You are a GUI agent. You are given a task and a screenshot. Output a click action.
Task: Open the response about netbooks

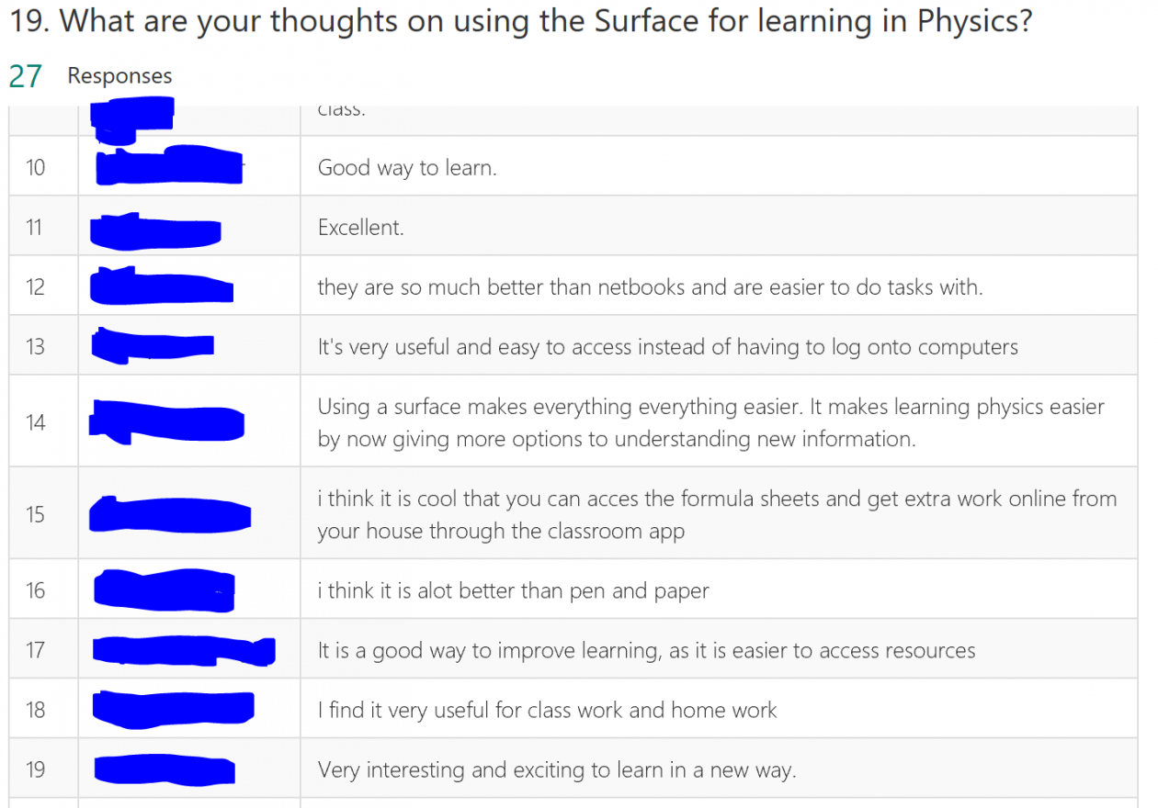650,286
